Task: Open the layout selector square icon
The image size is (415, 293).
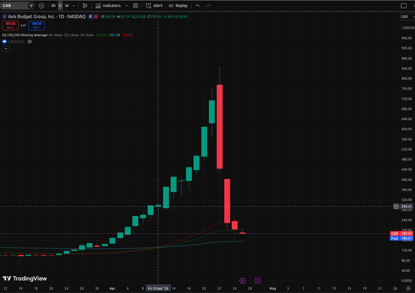Action: coord(404,6)
